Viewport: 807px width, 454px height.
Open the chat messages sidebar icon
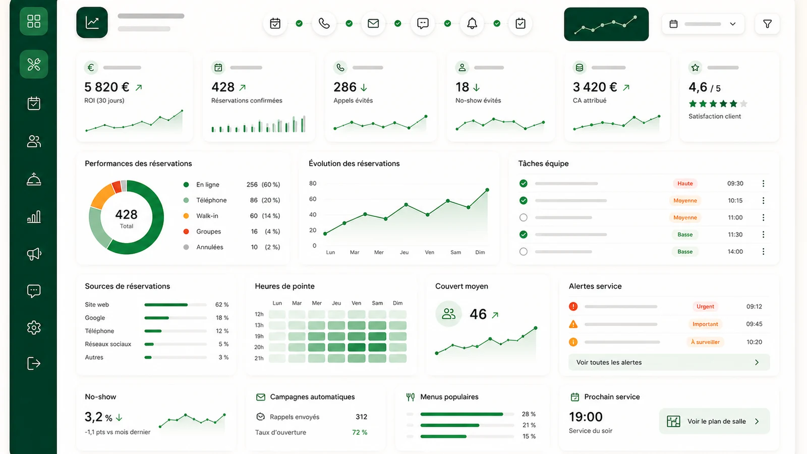[34, 291]
